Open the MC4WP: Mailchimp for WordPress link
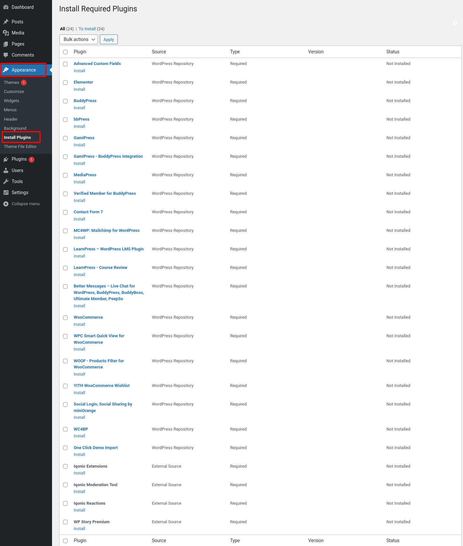The image size is (463, 546). 107,231
